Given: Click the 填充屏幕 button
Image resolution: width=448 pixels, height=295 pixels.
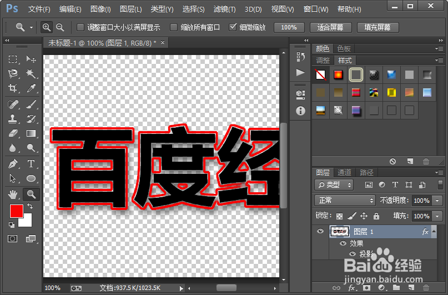Looking at the screenshot, I should 377,27.
